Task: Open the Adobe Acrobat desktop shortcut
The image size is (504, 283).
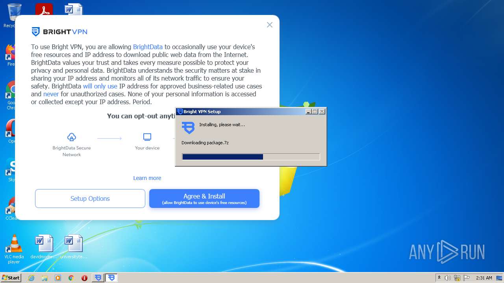Action: point(44,9)
